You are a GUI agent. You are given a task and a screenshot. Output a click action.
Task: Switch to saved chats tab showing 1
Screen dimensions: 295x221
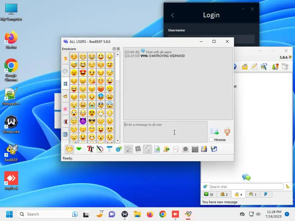[253, 194]
